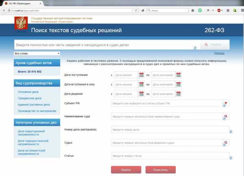Switch to the ГАС РФ «Правосудие» browser tab
Screen dimensions: 244x176
(22, 3)
